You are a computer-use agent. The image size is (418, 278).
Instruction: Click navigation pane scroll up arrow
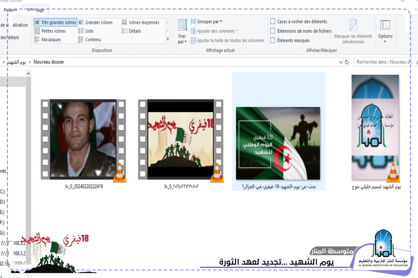pos(28,73)
